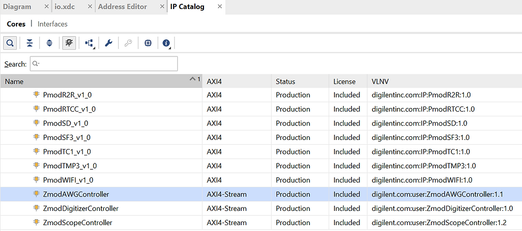Viewport: 522px width, 231px height.
Task: Select the PmodSF3_v1_0 row
Action: [x=261, y=137]
